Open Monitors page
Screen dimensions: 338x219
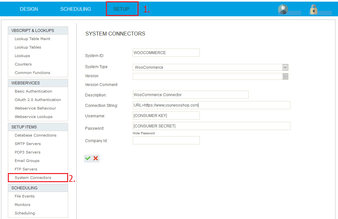[x=22, y=205]
